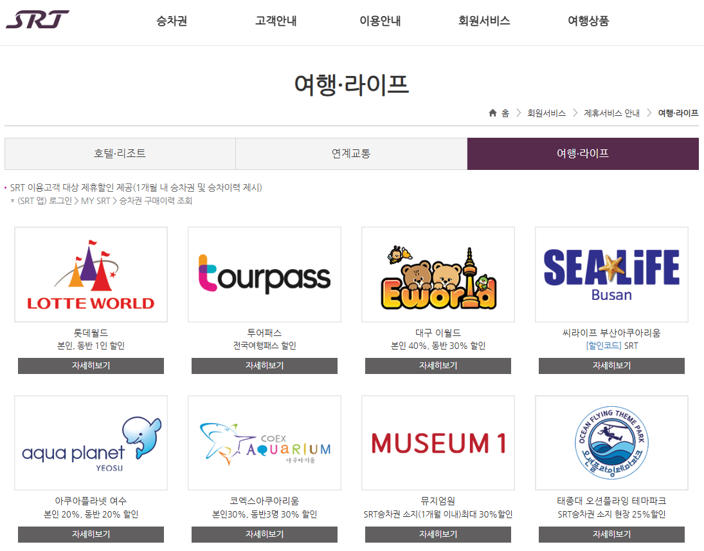The height and width of the screenshot is (551, 704).
Task: View details for 태종대 오션플라잉 테마파크
Action: 611,534
